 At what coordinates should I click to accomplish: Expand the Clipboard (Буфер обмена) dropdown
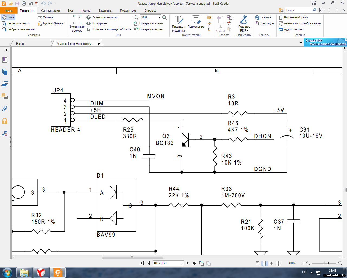[x=65, y=23]
